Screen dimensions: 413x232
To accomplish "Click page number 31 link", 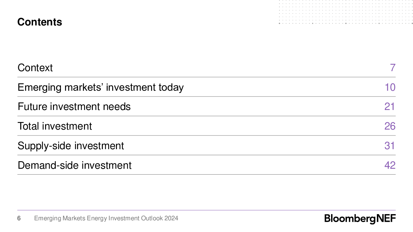I will pyautogui.click(x=390, y=146).
